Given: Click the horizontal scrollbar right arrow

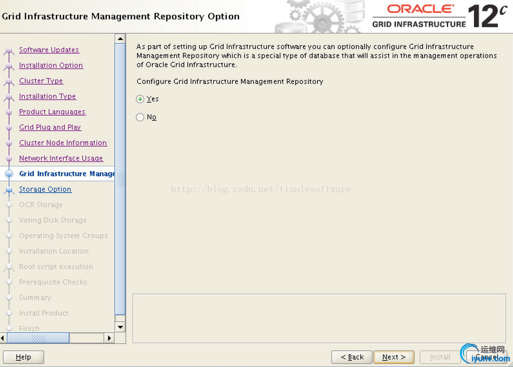Looking at the screenshot, I should point(109,338).
